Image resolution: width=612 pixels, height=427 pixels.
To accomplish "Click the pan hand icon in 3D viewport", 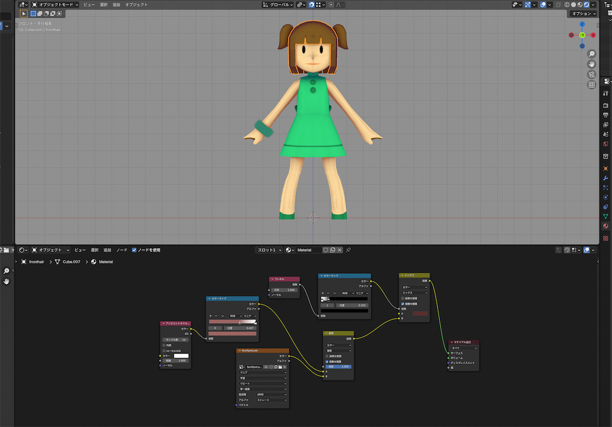I will (592, 64).
